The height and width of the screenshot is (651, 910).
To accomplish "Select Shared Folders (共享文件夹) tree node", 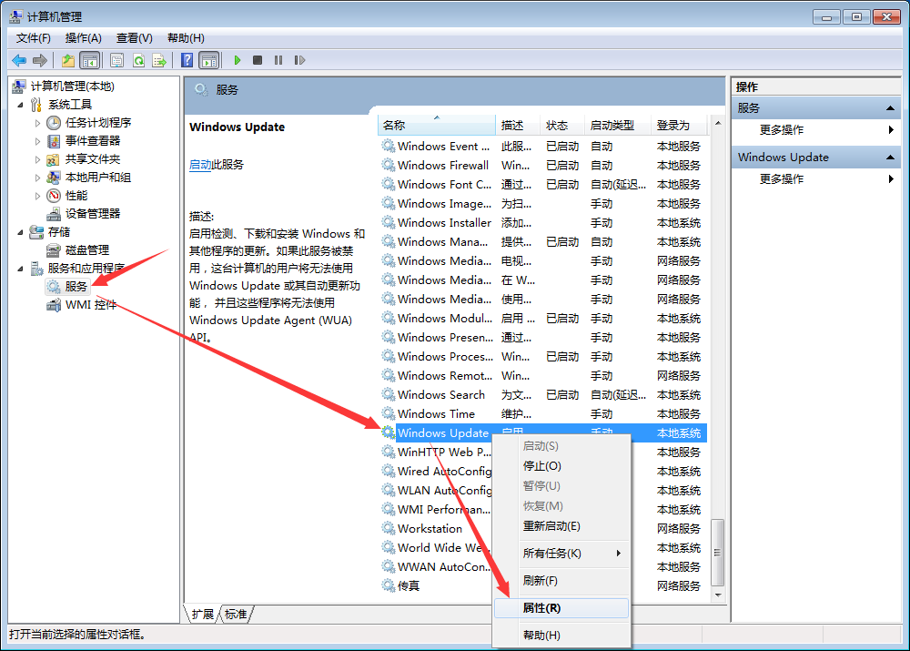I will pos(92,159).
